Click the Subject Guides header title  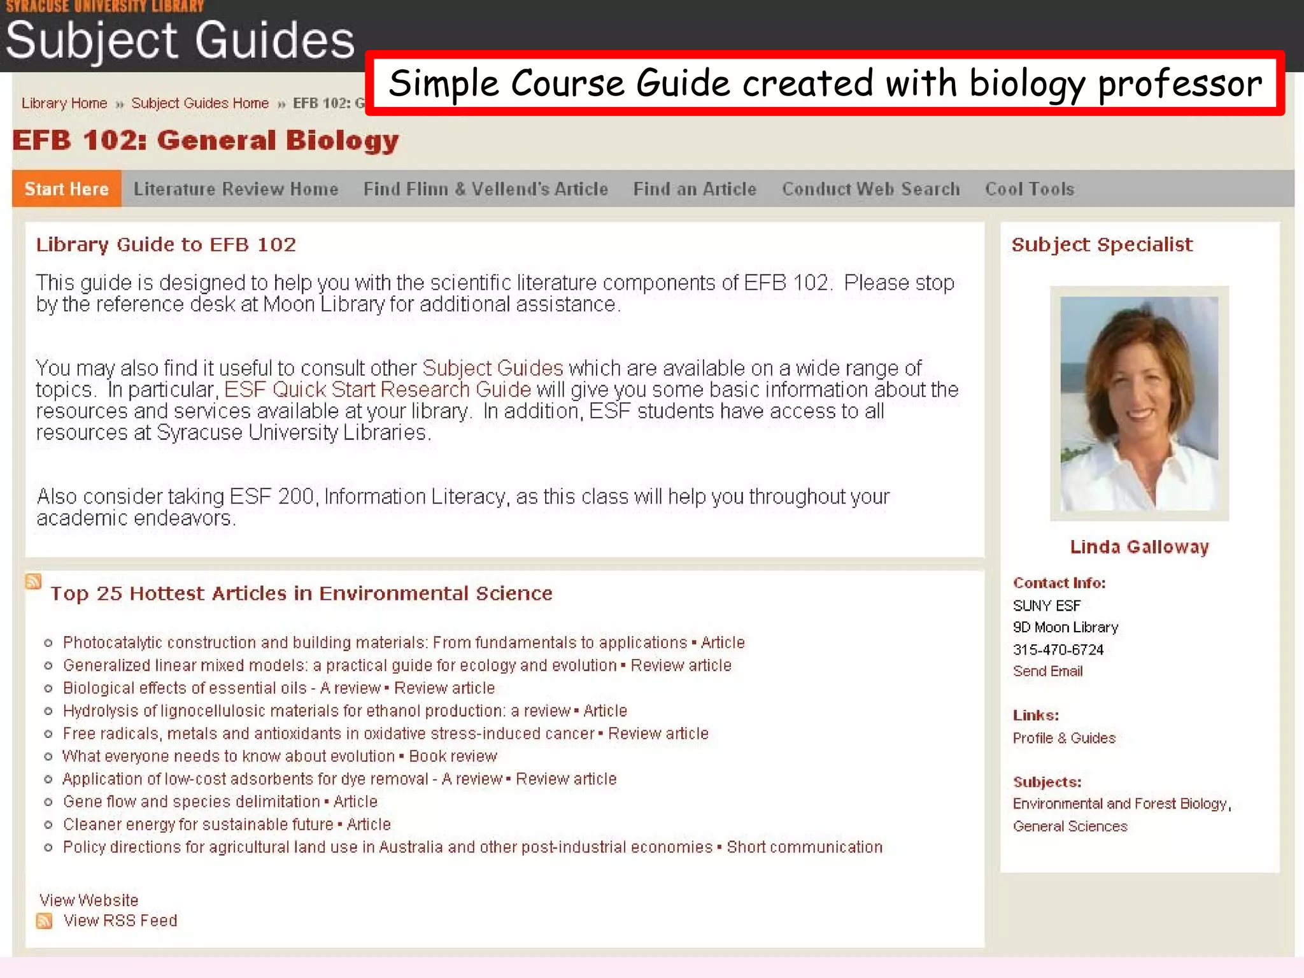(x=180, y=41)
